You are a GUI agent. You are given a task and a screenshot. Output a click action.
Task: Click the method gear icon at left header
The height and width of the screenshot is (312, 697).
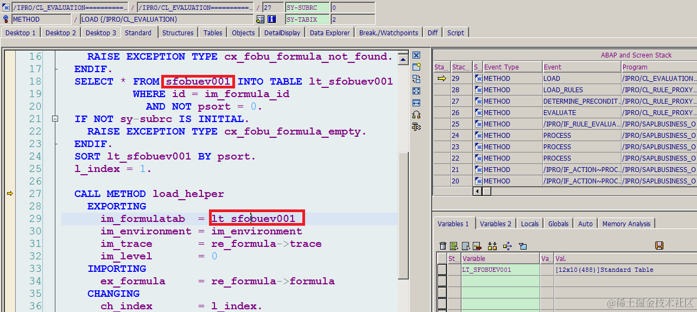tap(7, 19)
